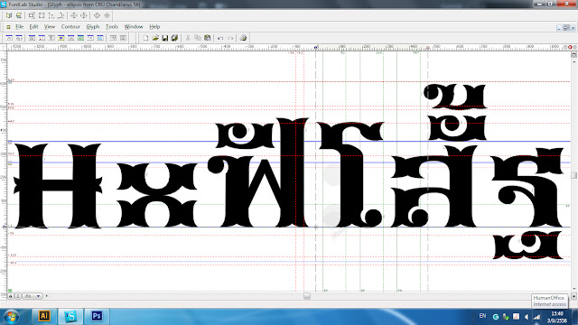Viewport: 578px width, 325px height.
Task: Open the View menu
Action: [x=50, y=26]
